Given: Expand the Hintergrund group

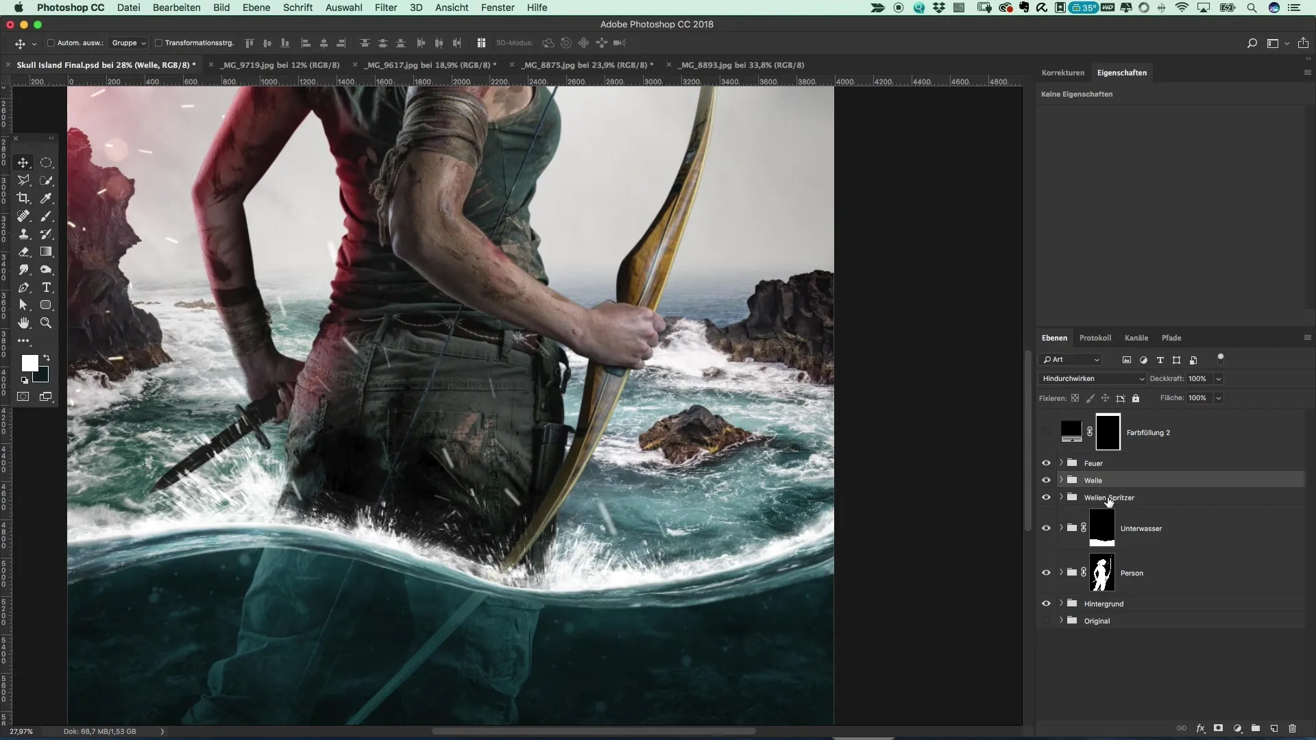Looking at the screenshot, I should [x=1061, y=604].
